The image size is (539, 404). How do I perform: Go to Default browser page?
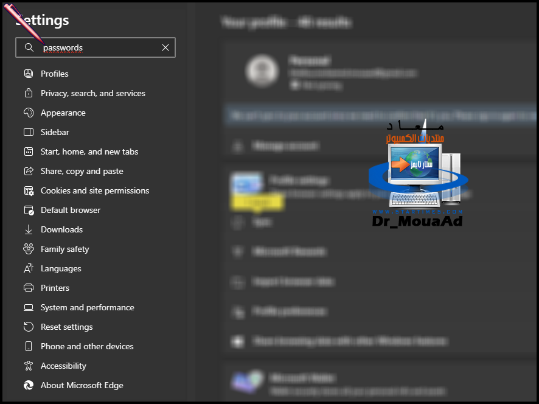click(71, 210)
